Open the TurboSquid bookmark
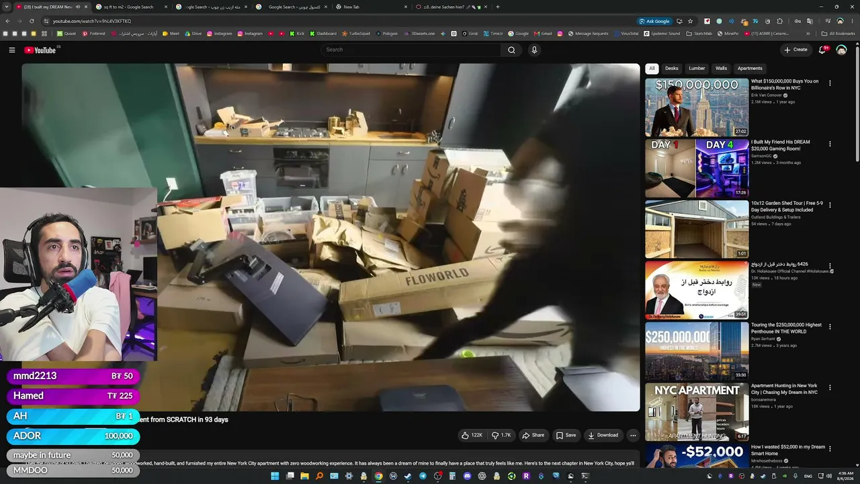 (355, 34)
